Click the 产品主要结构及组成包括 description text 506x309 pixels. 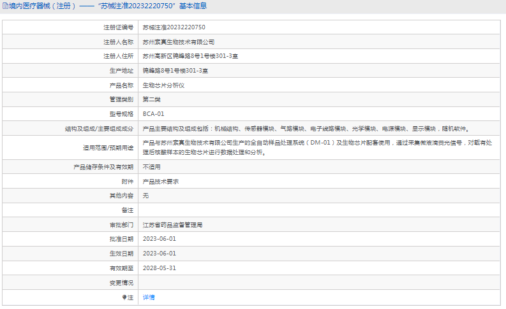coord(306,129)
